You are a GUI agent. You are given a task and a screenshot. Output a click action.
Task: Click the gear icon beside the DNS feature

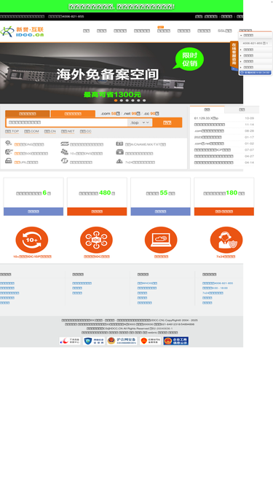(8, 143)
